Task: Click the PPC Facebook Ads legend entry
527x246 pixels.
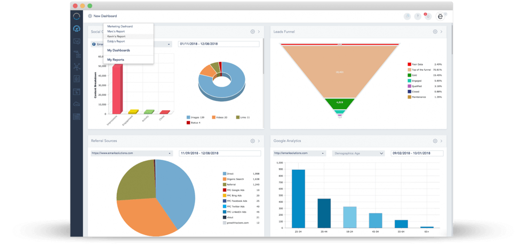Action: 242,201
